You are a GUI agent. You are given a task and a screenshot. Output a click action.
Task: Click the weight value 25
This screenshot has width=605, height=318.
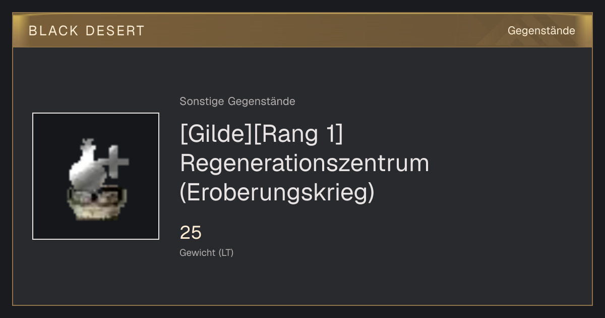(x=191, y=233)
